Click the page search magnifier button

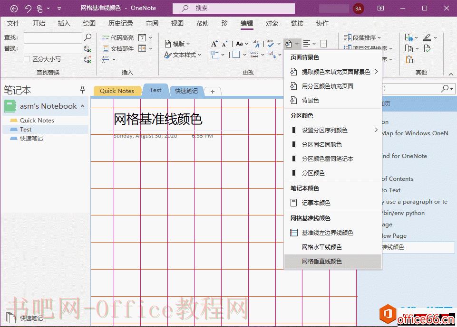(x=445, y=88)
